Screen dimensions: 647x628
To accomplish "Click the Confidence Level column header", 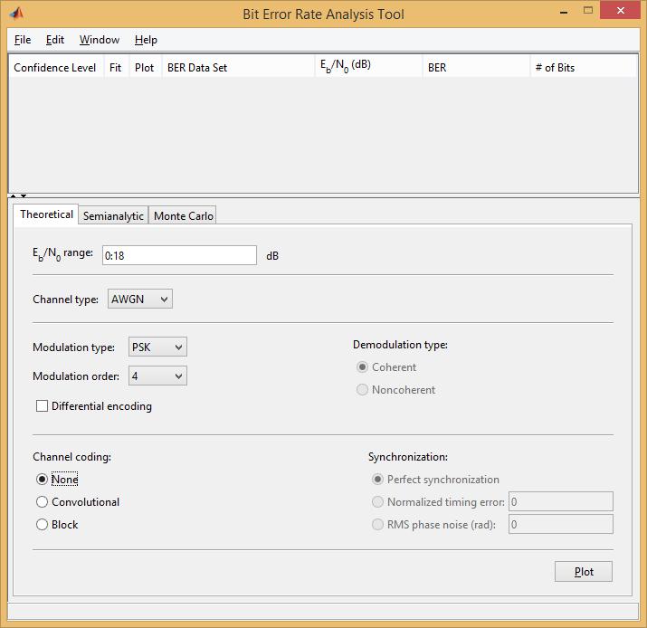I will (55, 67).
